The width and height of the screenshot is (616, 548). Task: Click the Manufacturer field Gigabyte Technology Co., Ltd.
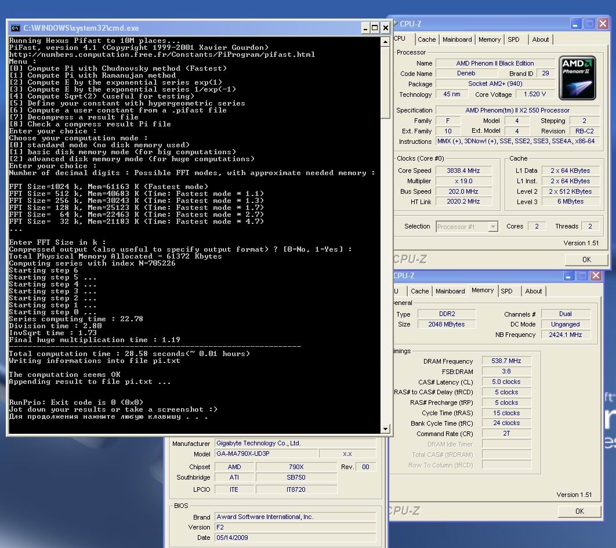[x=295, y=443]
